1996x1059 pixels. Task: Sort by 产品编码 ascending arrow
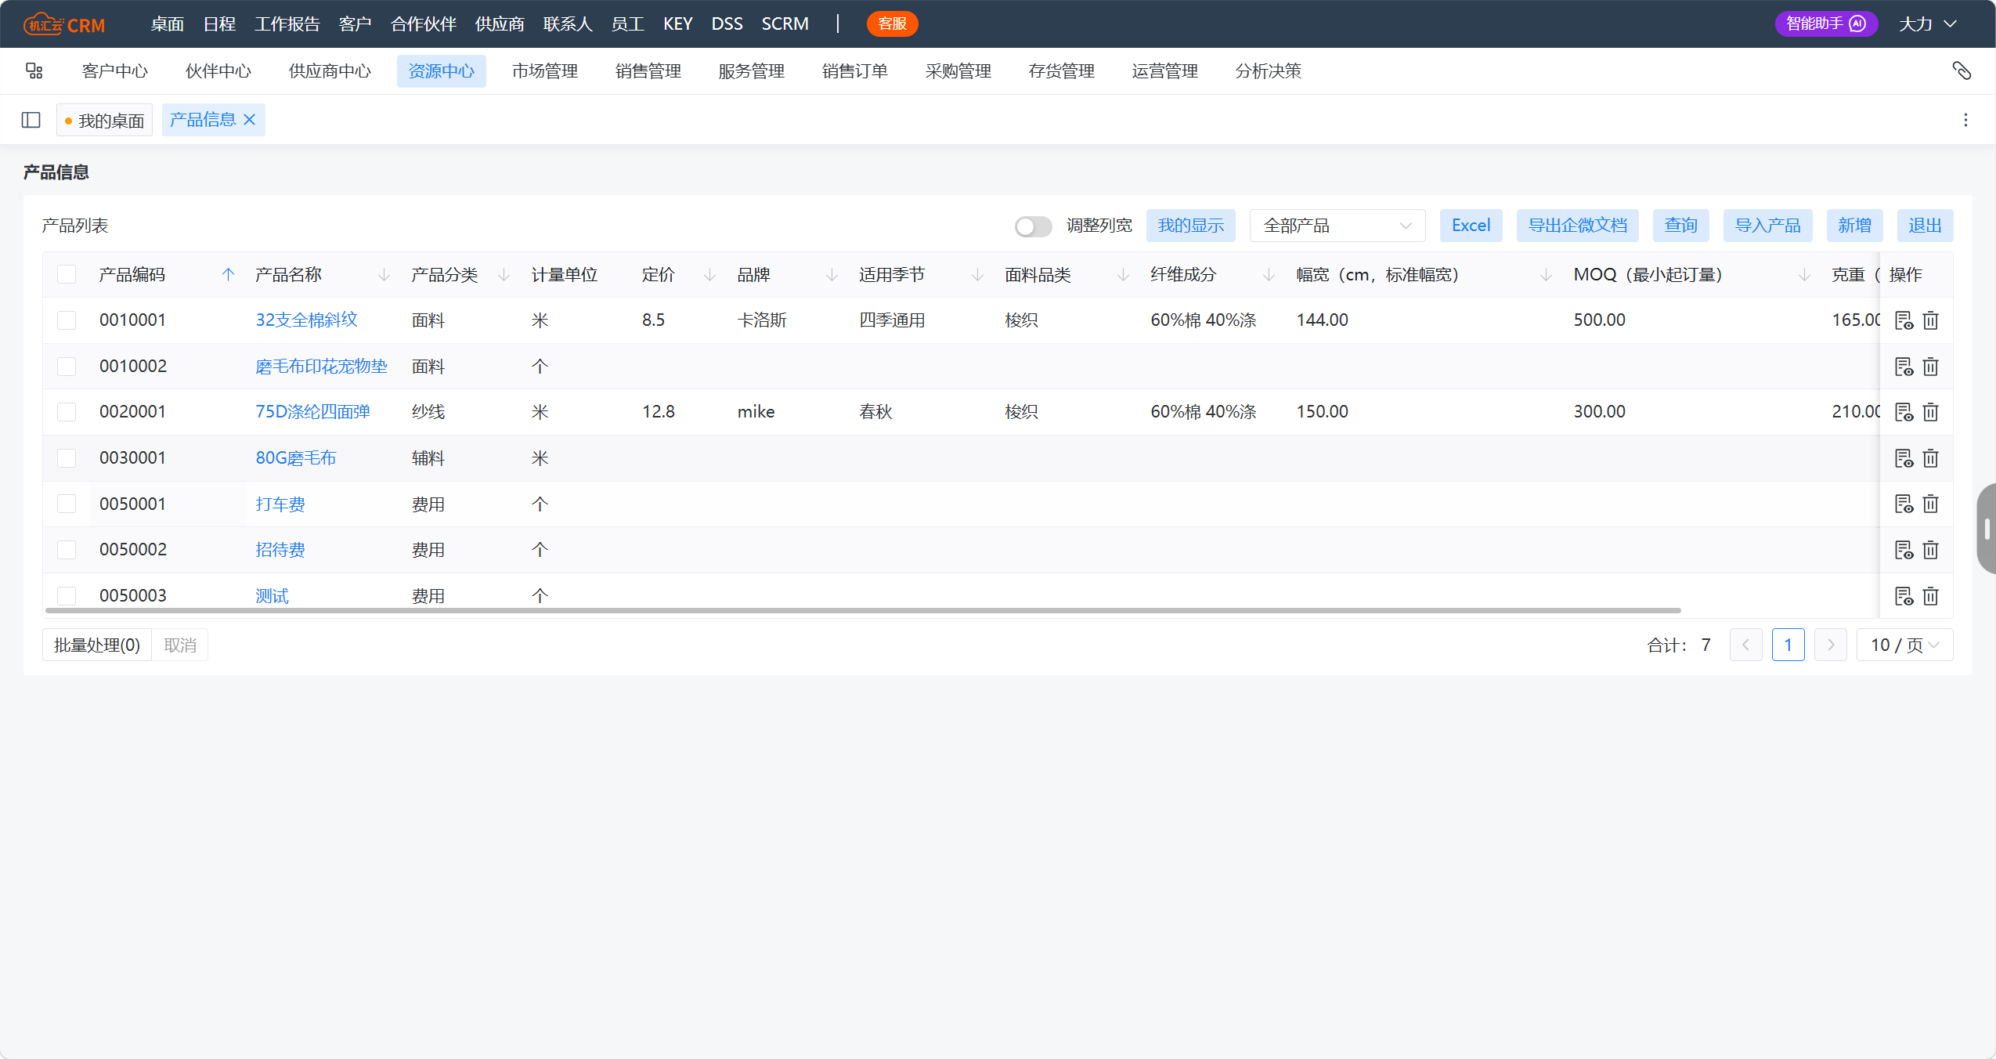(228, 274)
